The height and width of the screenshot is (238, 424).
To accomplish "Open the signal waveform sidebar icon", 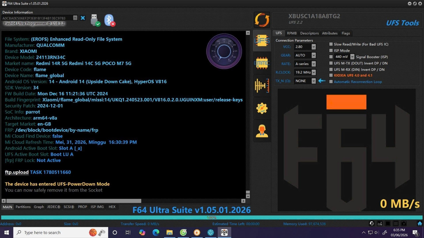I will click(262, 86).
